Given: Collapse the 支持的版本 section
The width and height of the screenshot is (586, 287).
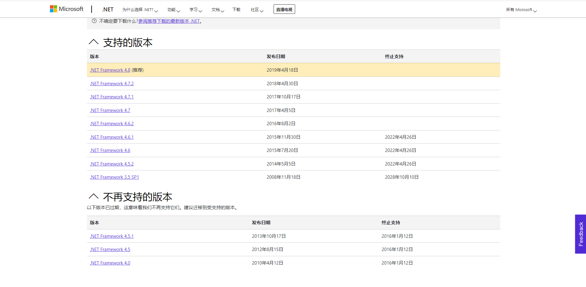Looking at the screenshot, I should 93,42.
